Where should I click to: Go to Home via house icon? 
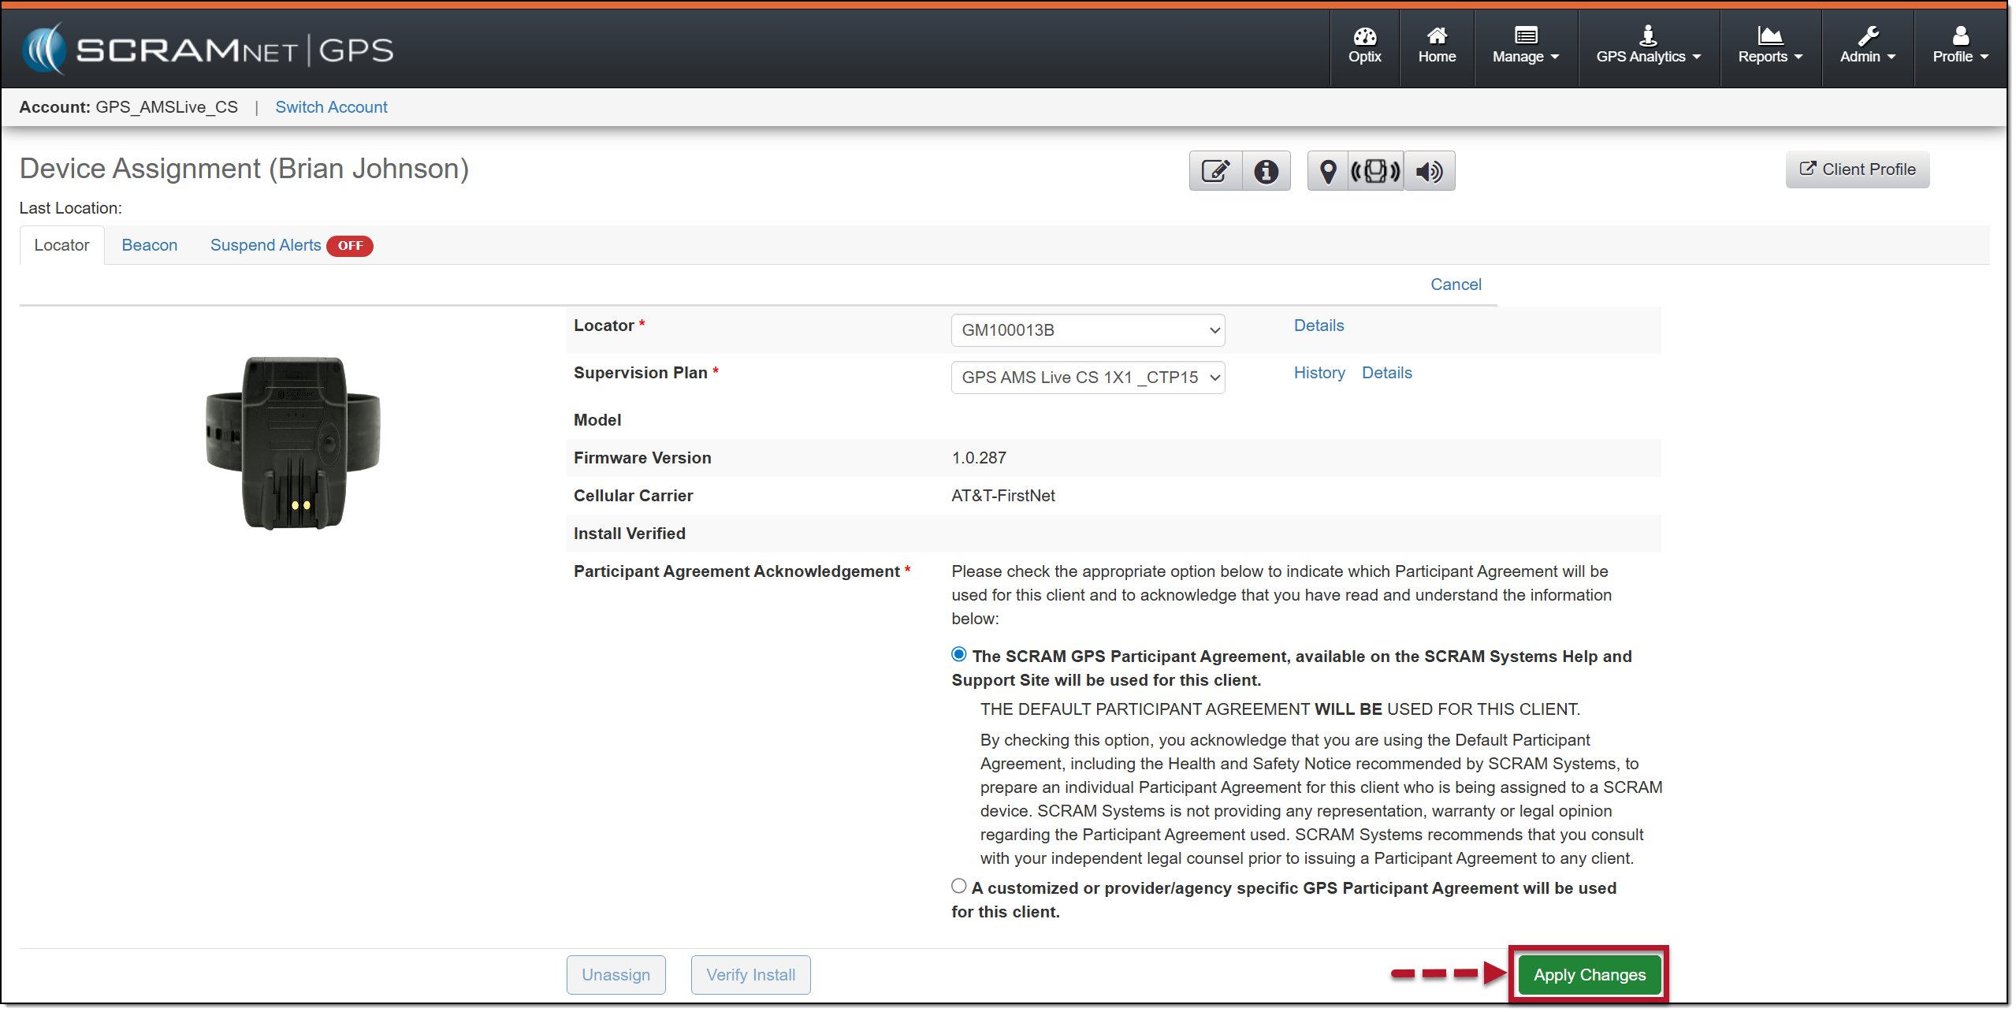1437,46
